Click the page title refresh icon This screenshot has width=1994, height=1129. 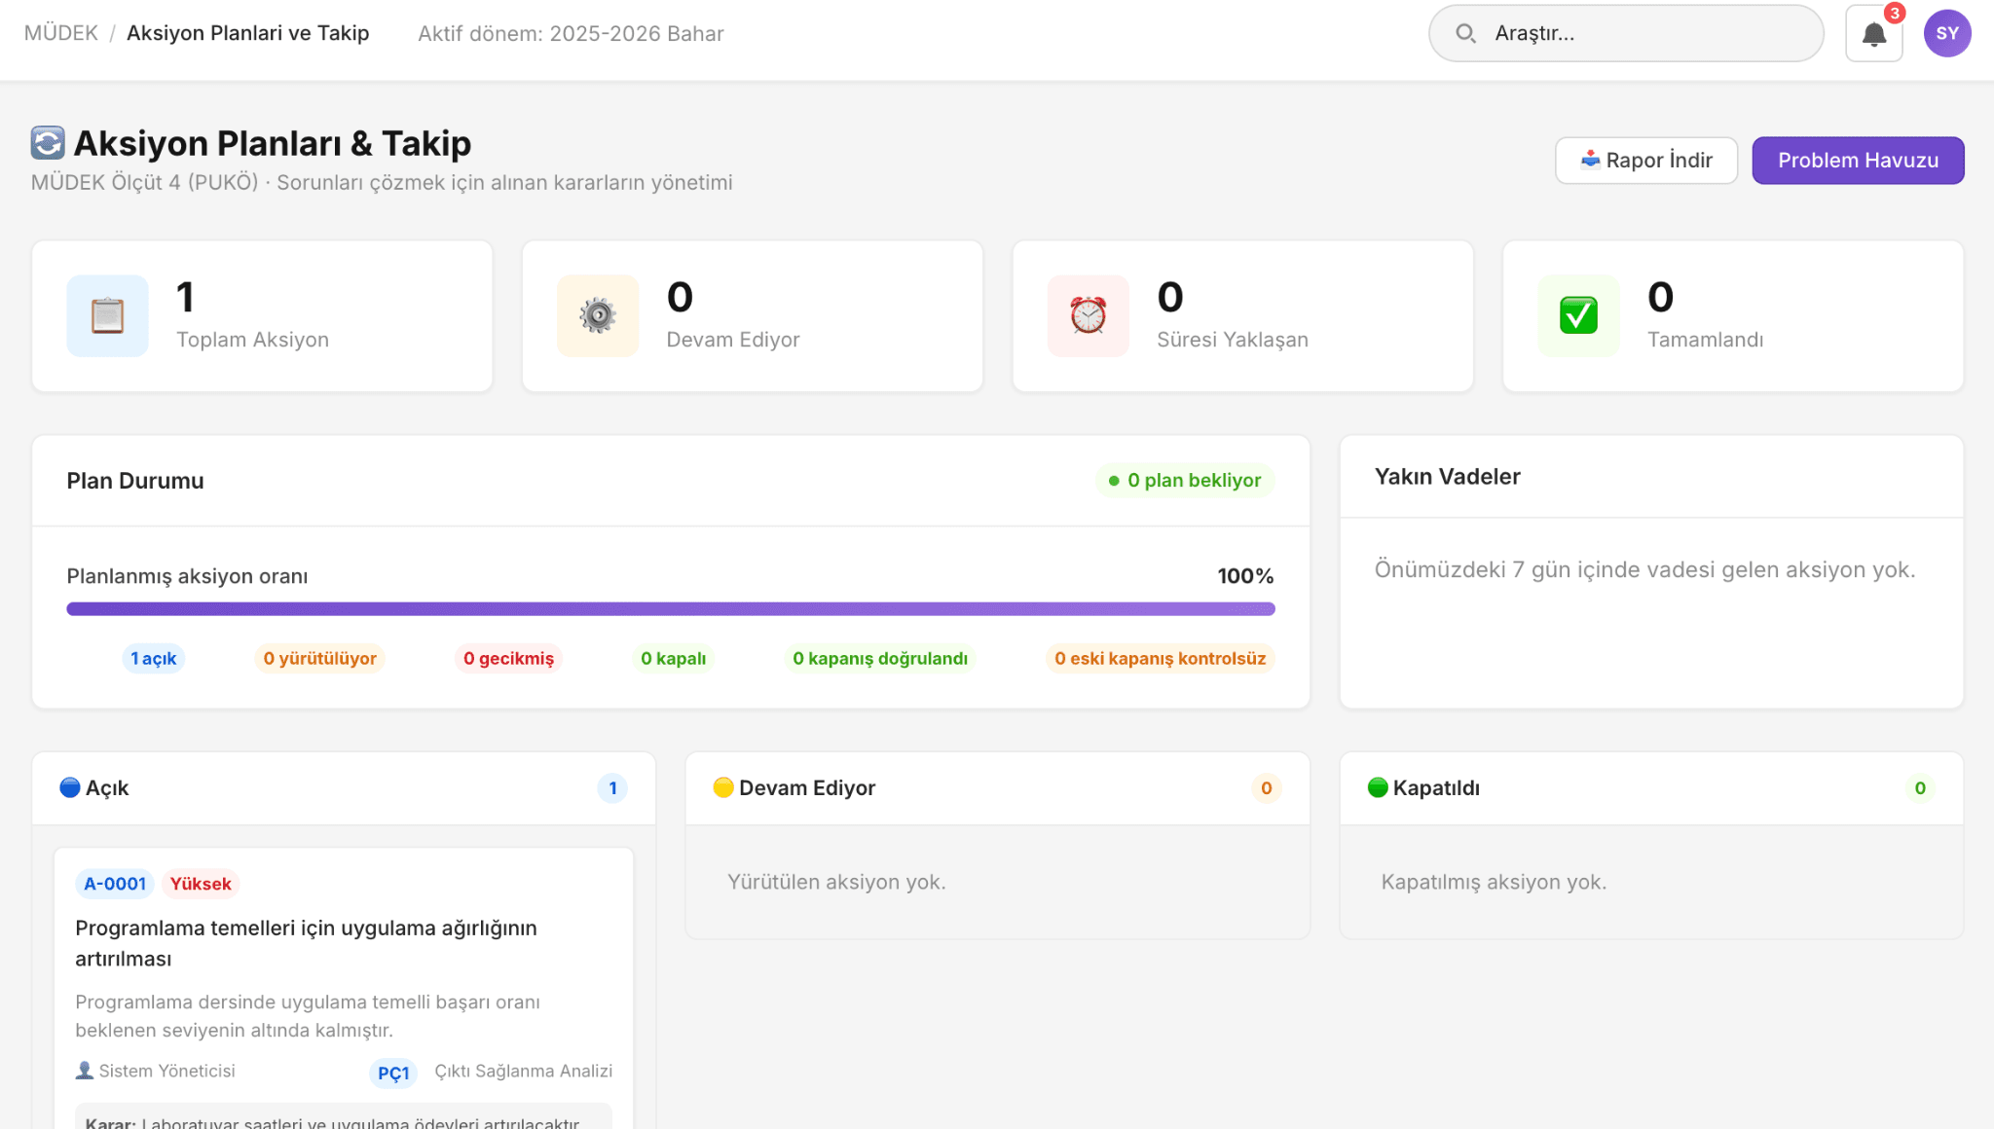pyautogui.click(x=48, y=143)
